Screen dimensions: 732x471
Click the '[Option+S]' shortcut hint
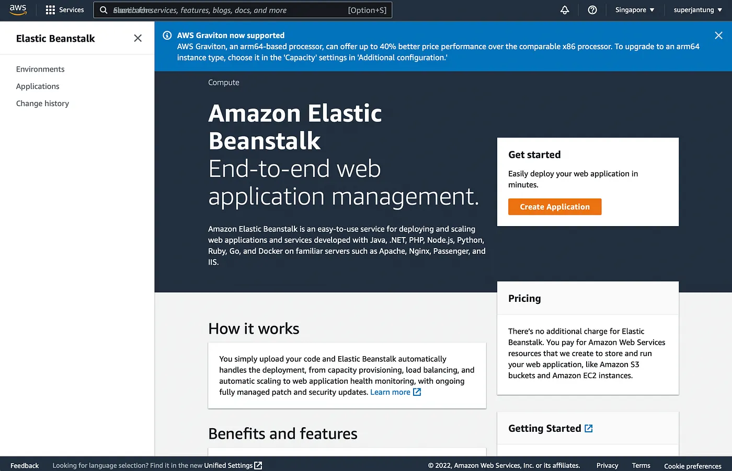367,10
